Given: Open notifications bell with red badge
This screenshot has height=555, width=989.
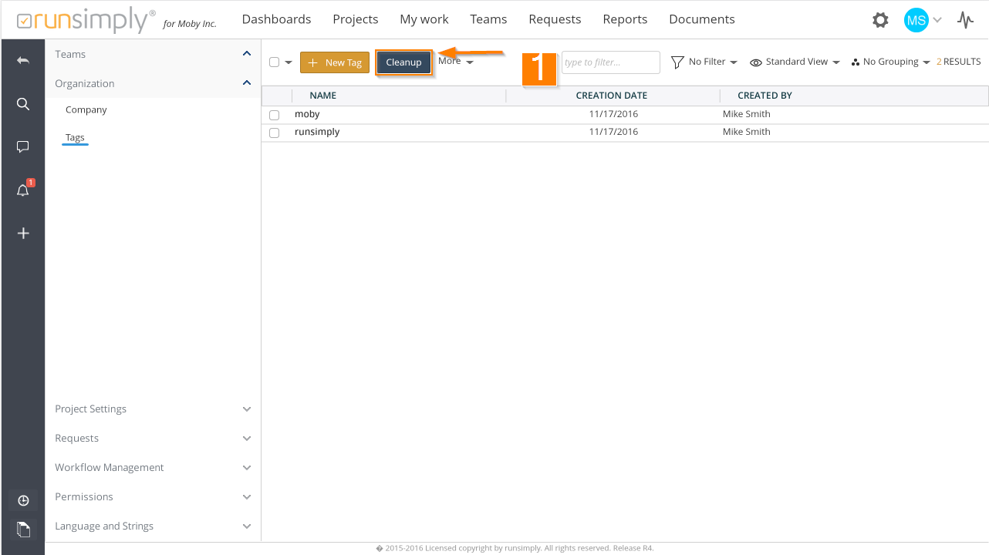Looking at the screenshot, I should 23,190.
